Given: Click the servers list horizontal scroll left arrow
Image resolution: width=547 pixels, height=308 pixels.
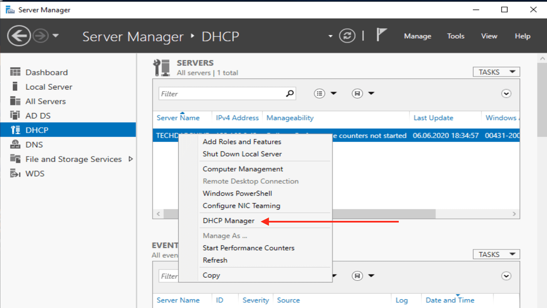Looking at the screenshot, I should click(158, 214).
